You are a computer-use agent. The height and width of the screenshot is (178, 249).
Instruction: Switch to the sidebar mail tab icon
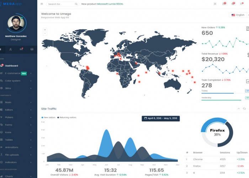pyautogui.click(x=21, y=49)
